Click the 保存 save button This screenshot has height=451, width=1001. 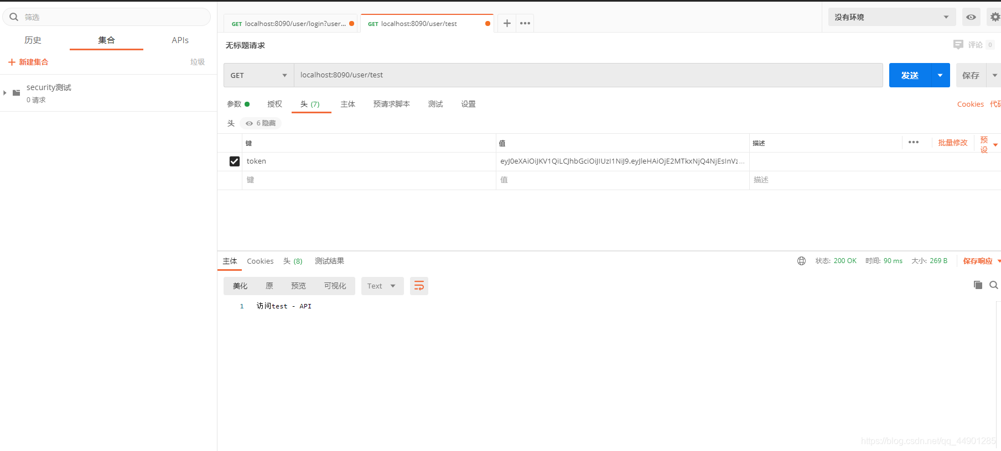(x=971, y=75)
